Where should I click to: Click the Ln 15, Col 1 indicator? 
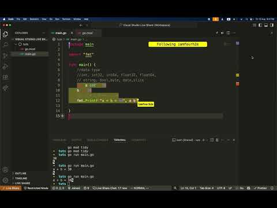click(x=188, y=188)
